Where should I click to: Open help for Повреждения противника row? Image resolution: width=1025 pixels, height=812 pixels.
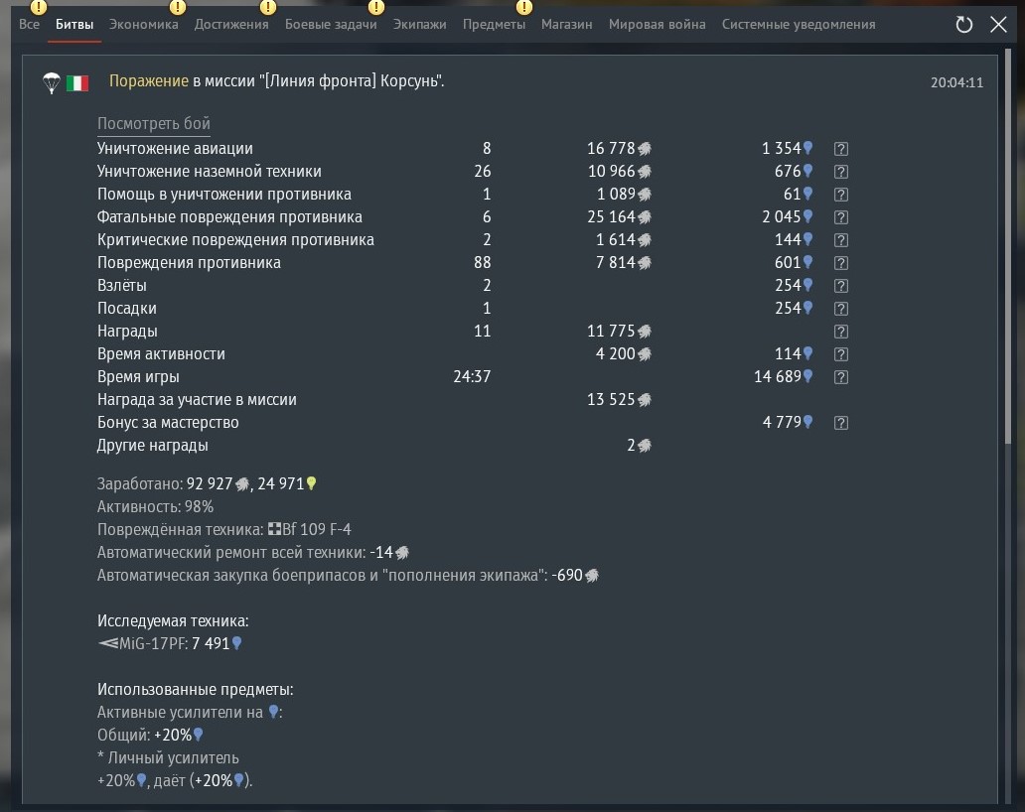(840, 263)
